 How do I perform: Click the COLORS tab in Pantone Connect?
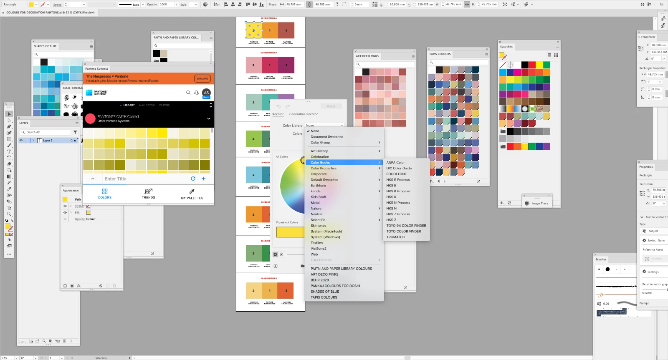[104, 194]
